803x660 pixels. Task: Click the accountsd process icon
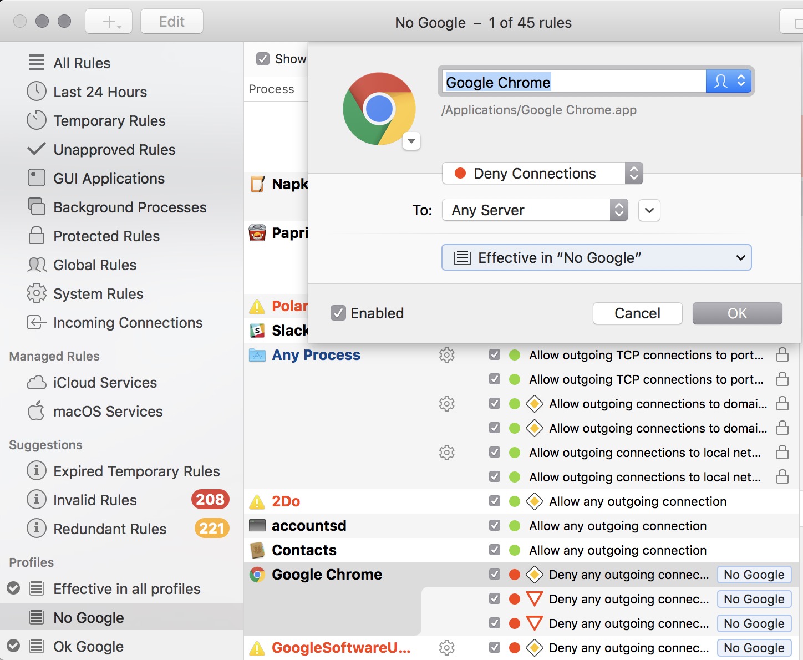click(x=257, y=526)
